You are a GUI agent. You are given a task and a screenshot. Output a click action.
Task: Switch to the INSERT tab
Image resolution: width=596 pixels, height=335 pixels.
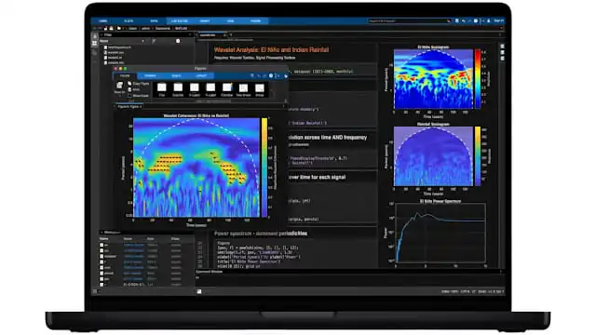point(205,20)
